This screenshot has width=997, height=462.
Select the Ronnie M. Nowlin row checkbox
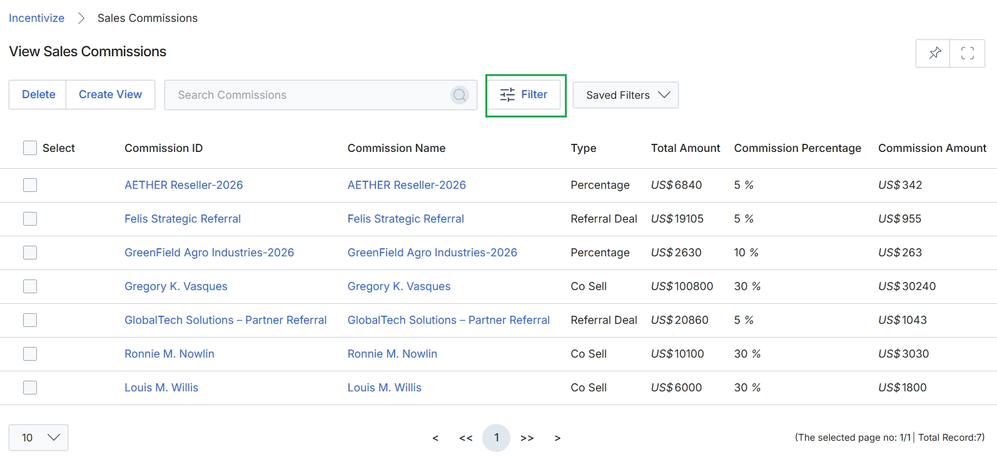[30, 354]
